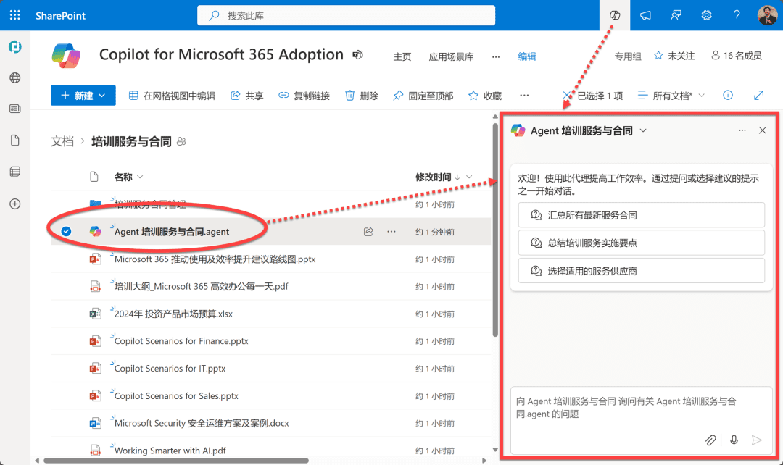
Task: Open the app launcher waffle icon
Action: click(15, 15)
